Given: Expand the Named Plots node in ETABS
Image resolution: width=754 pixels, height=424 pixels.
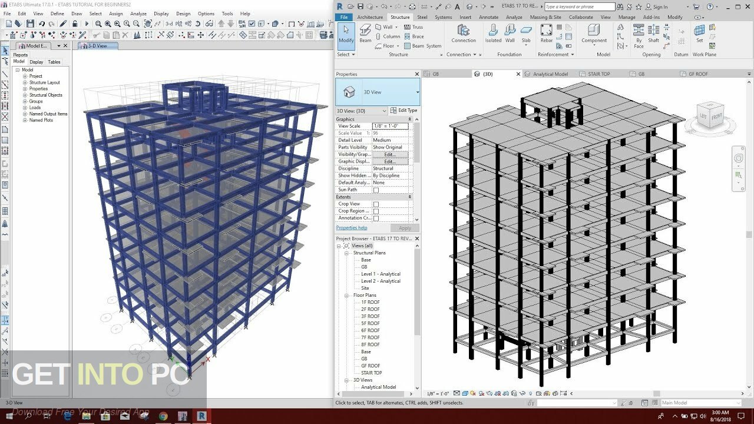Looking at the screenshot, I should 25,120.
